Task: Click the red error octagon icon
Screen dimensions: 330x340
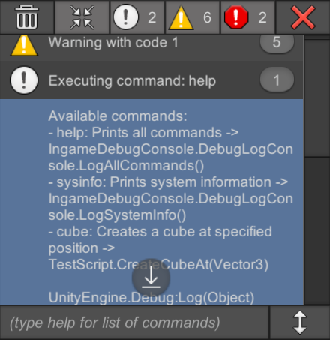Action: [236, 17]
